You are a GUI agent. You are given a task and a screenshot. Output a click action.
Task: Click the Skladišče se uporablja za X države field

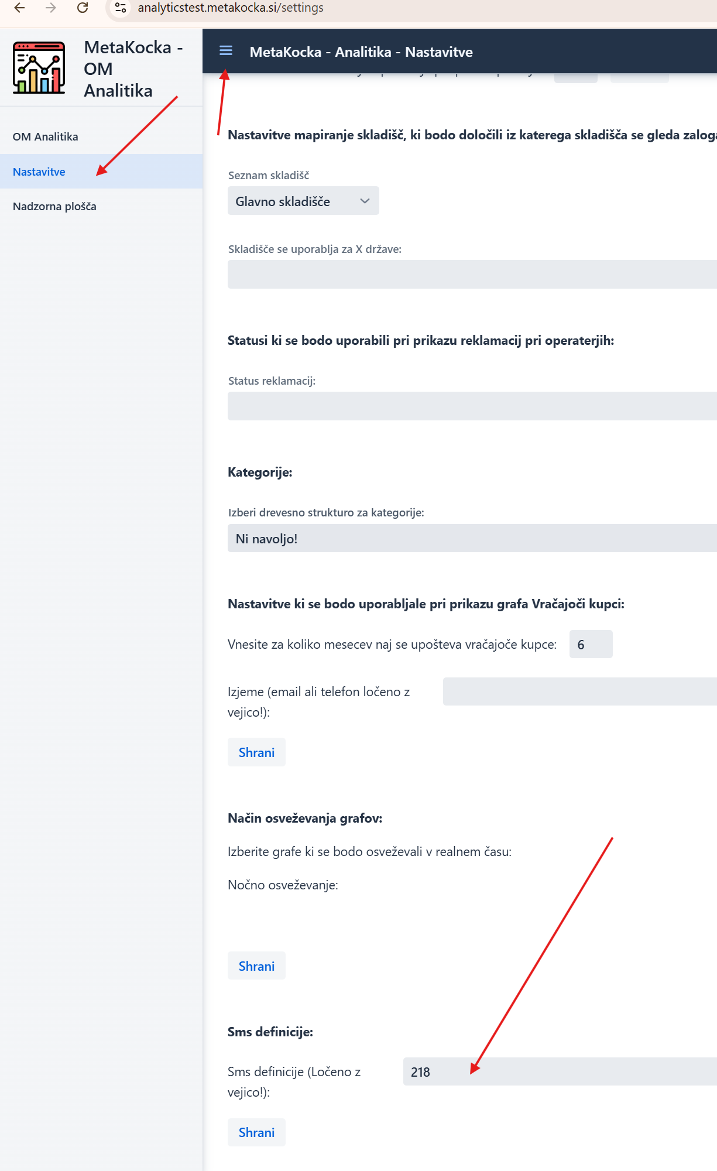pos(472,274)
